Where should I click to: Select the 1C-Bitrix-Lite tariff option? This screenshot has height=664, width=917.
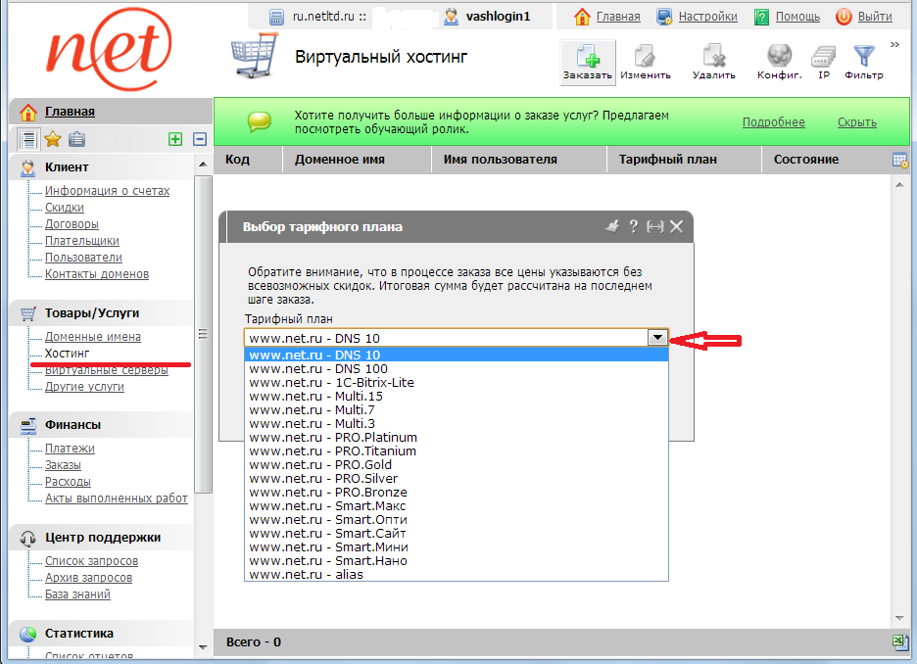[331, 382]
